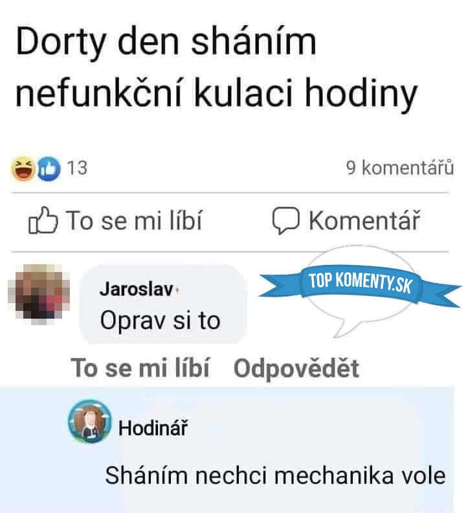Click the blue thumbs-up reaction icon
The height and width of the screenshot is (513, 466).
coord(49,169)
